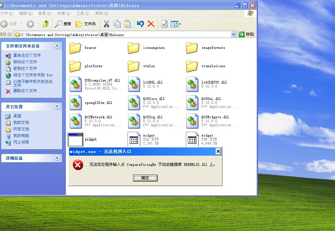This screenshot has height=231, width=335.
Task: Select the opengl32sw.dll file icon
Action: 76,103
